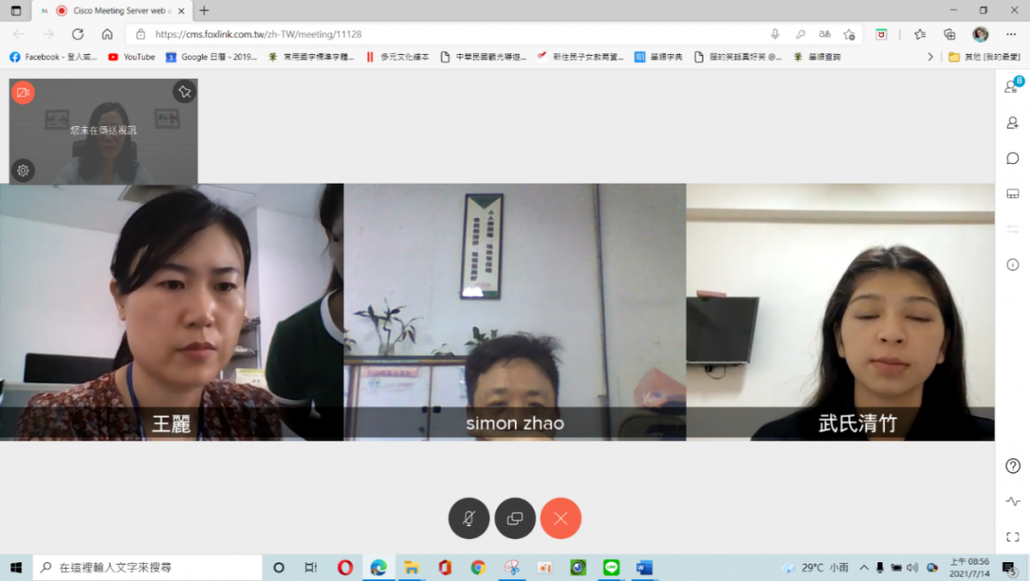Viewport: 1030px width, 581px height.
Task: Toggle the microphone mute button
Action: [469, 518]
